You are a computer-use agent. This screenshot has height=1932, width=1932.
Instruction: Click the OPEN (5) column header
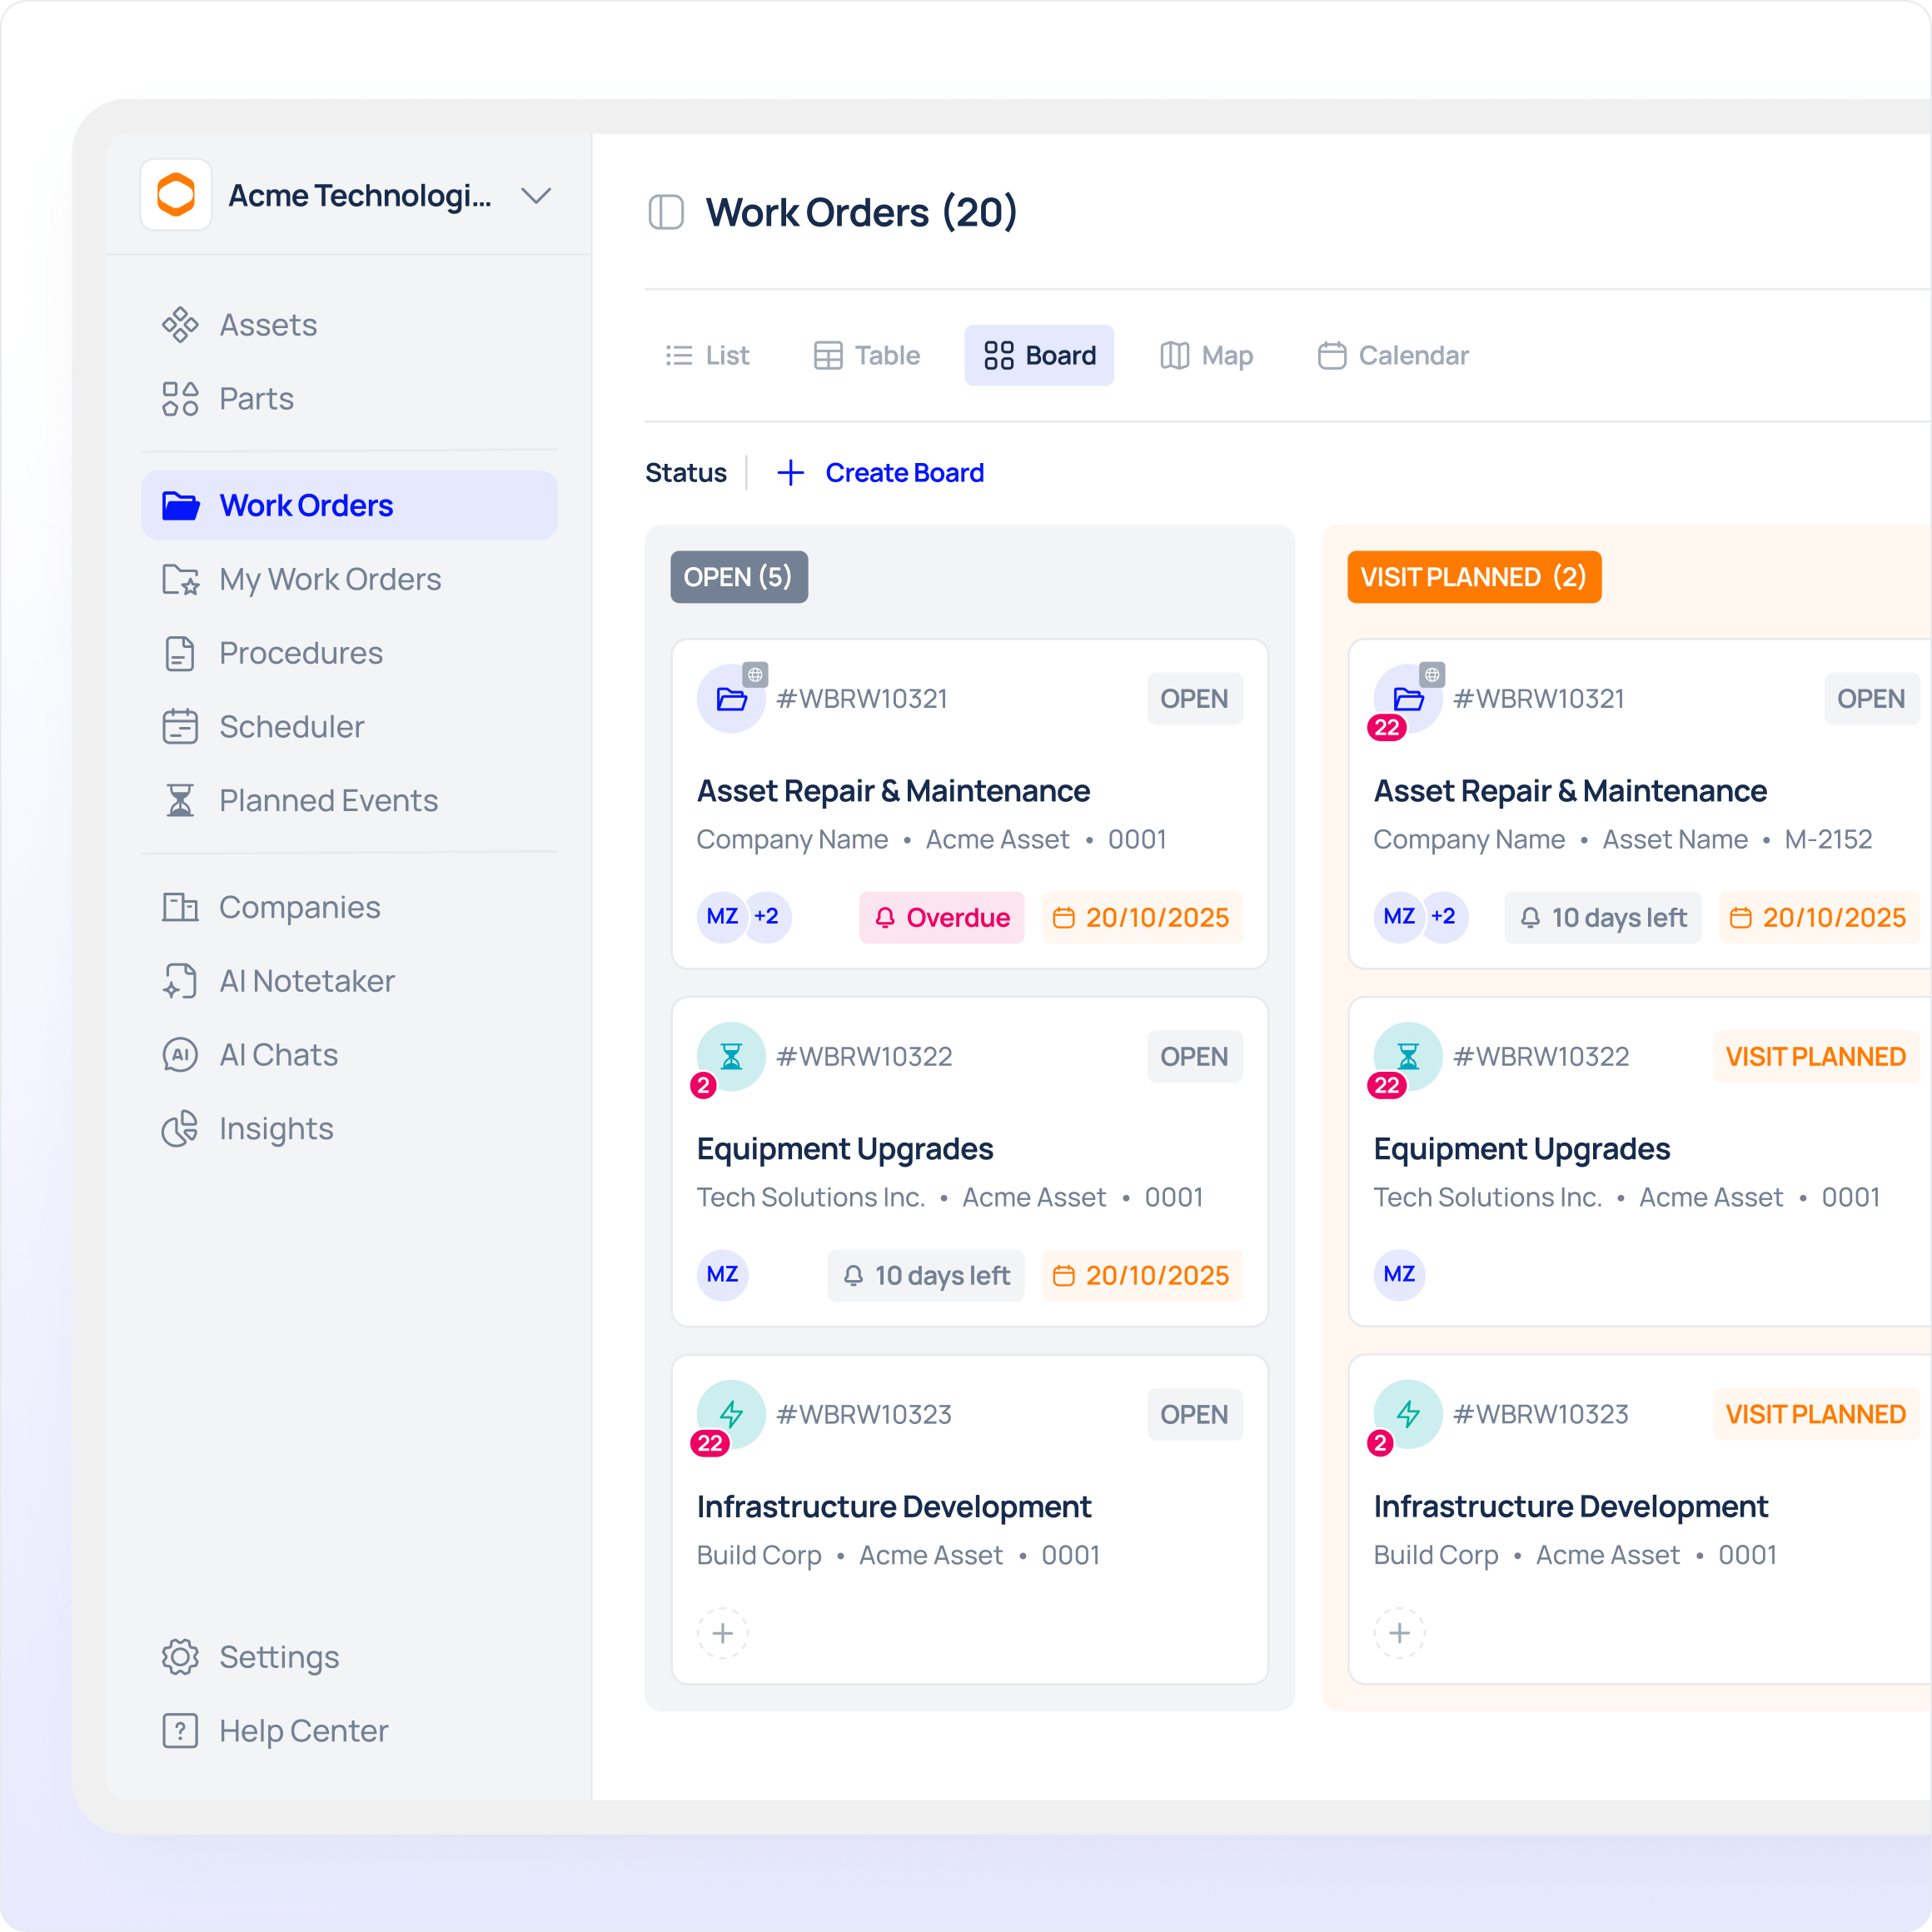(x=738, y=577)
